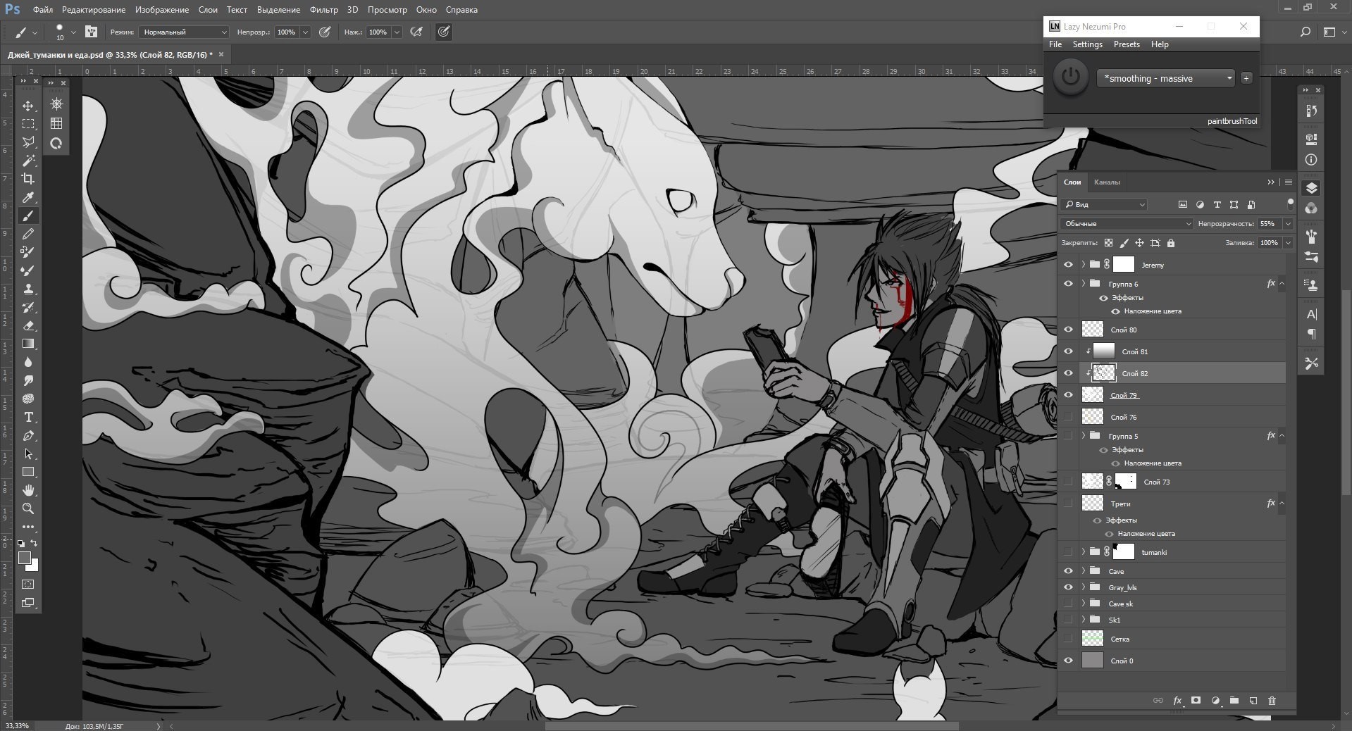
Task: Click the foreground color swatch
Action: 24,558
